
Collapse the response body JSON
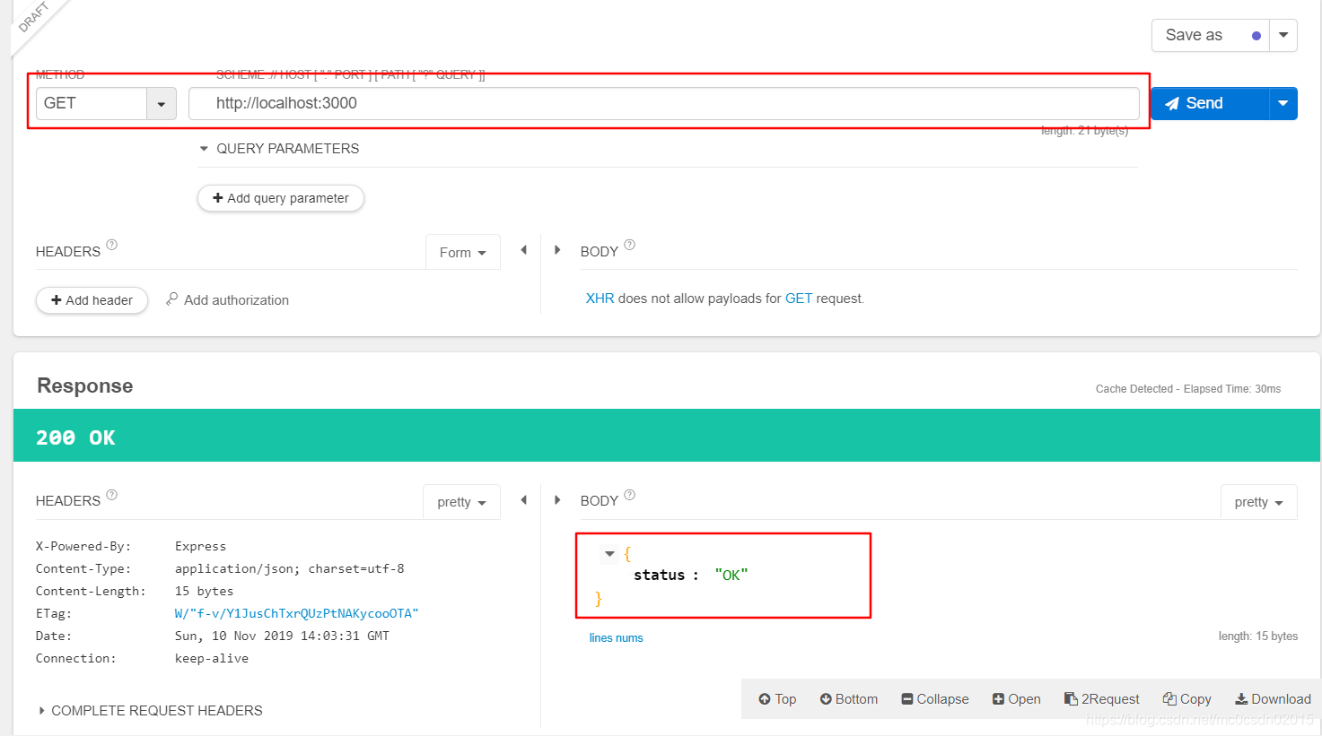[x=935, y=699]
